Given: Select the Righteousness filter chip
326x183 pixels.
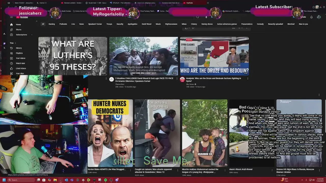Looking at the screenshot, I should pyautogui.click(x=171, y=24).
